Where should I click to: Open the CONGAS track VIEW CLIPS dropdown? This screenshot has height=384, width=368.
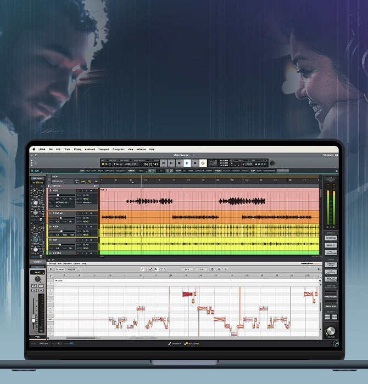pos(86,217)
